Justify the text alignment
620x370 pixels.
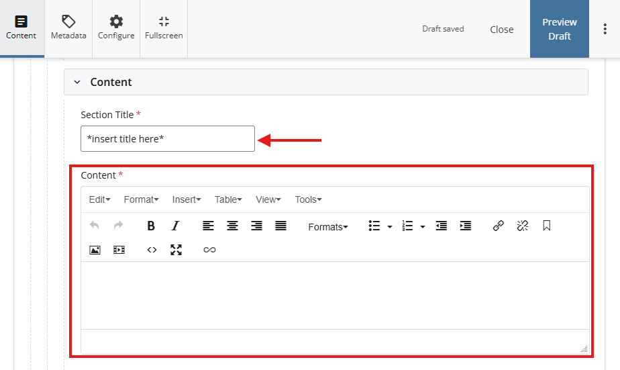click(280, 226)
